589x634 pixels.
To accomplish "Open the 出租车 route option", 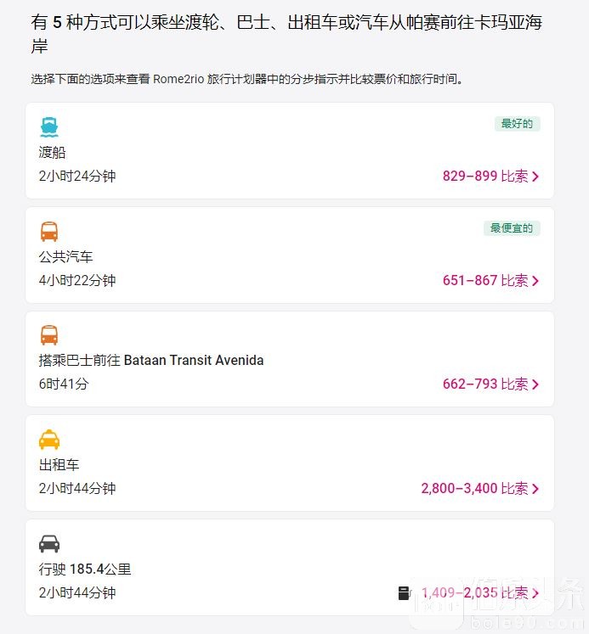I will point(290,463).
